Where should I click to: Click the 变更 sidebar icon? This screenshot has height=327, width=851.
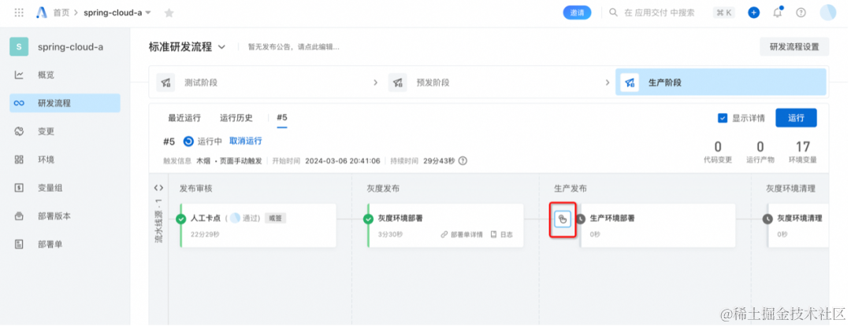(x=19, y=131)
